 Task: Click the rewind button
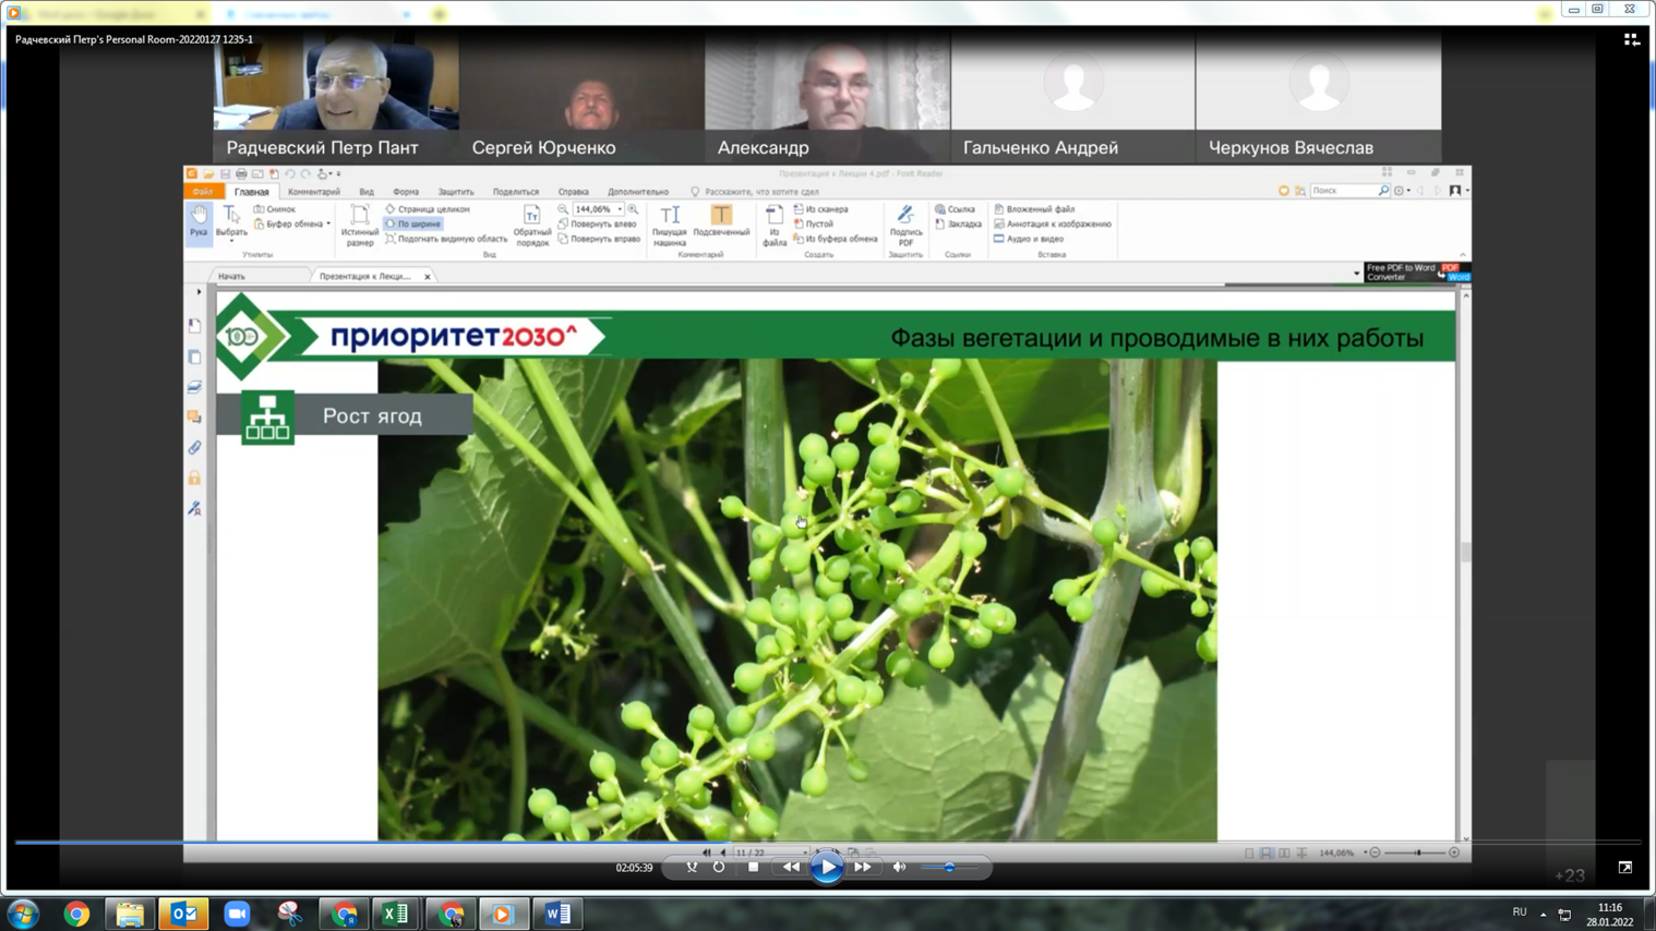(791, 867)
